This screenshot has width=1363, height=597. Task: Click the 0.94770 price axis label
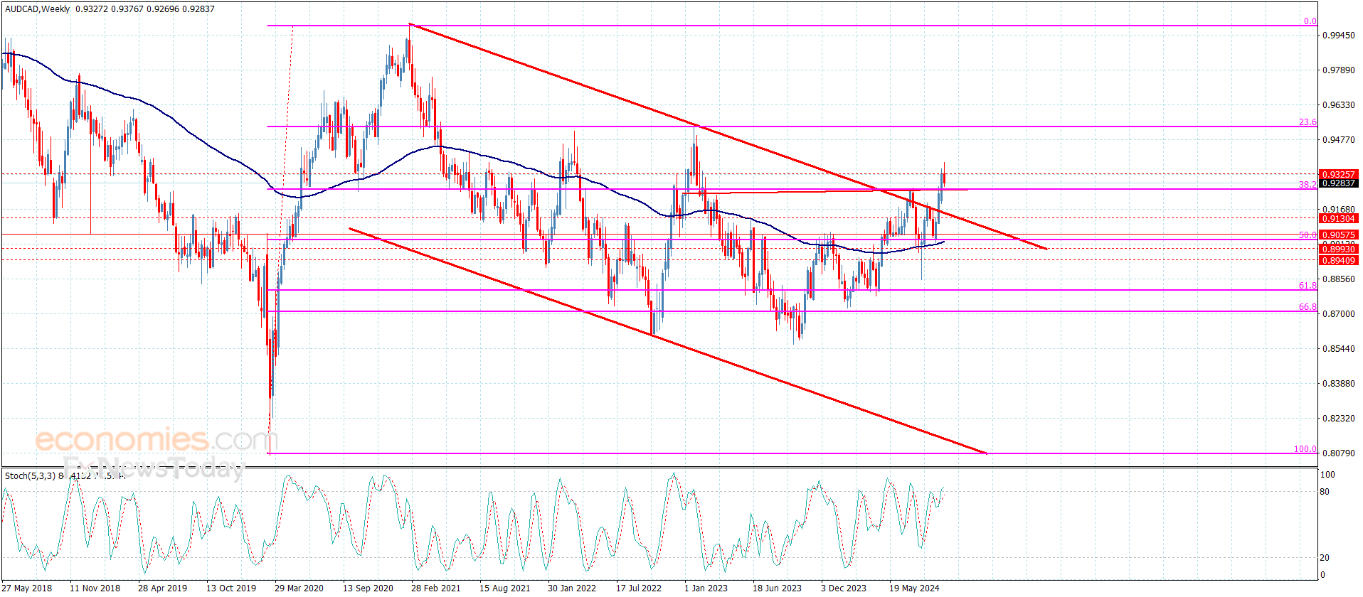click(x=1338, y=140)
